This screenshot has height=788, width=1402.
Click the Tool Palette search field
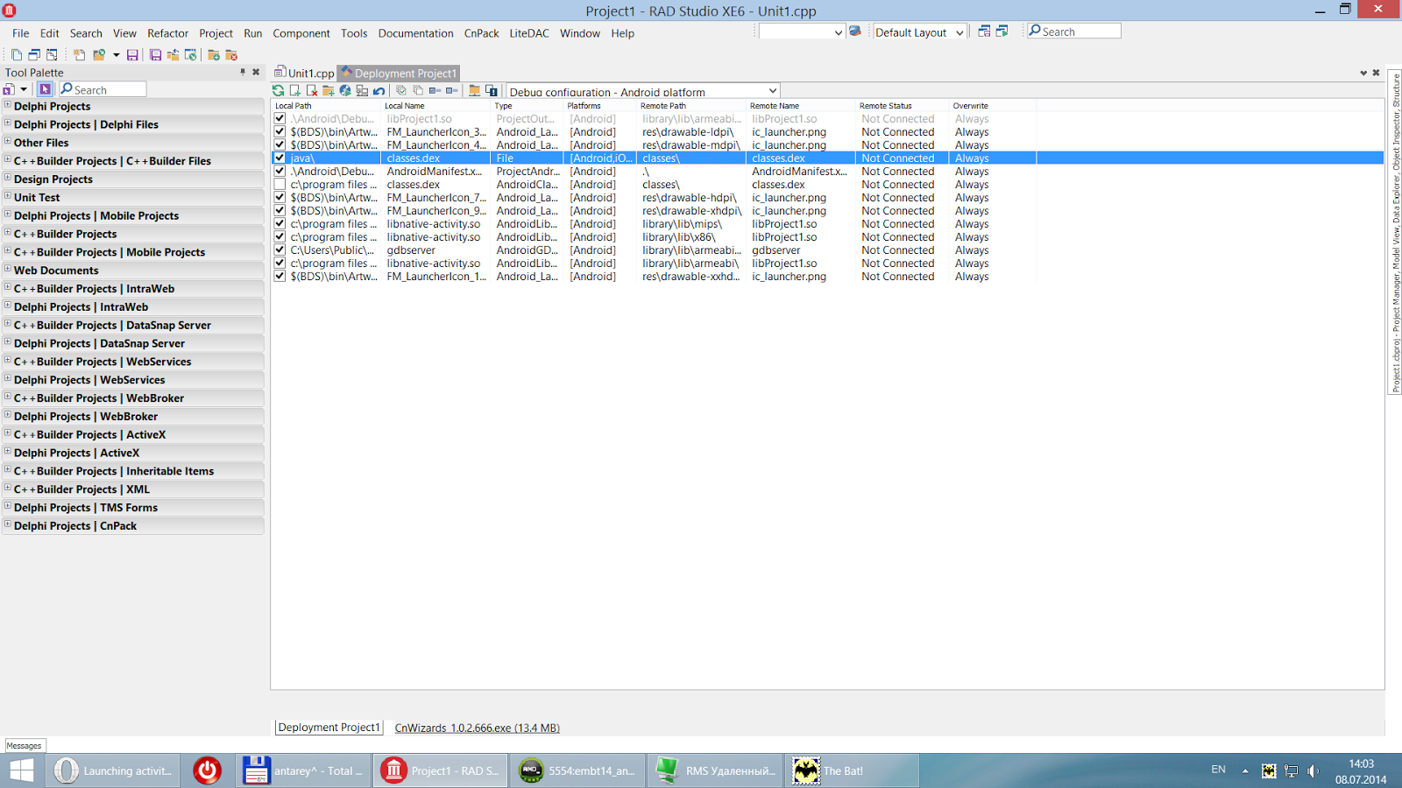[x=103, y=89]
